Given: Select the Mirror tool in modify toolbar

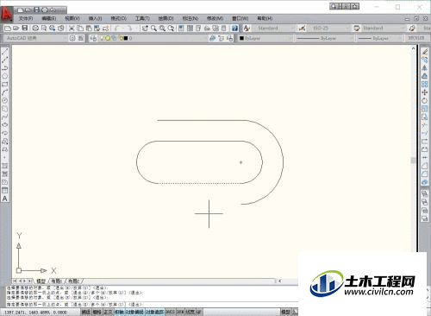Looking at the screenshot, I should 425,68.
